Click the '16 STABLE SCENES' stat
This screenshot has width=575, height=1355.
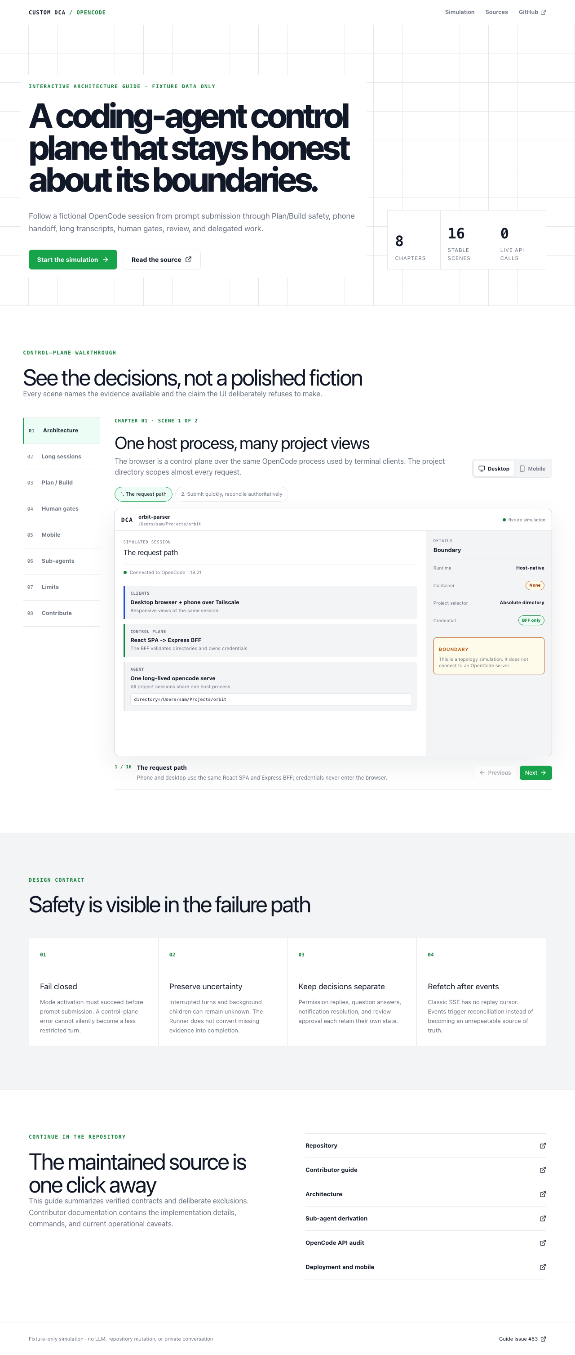click(x=466, y=240)
